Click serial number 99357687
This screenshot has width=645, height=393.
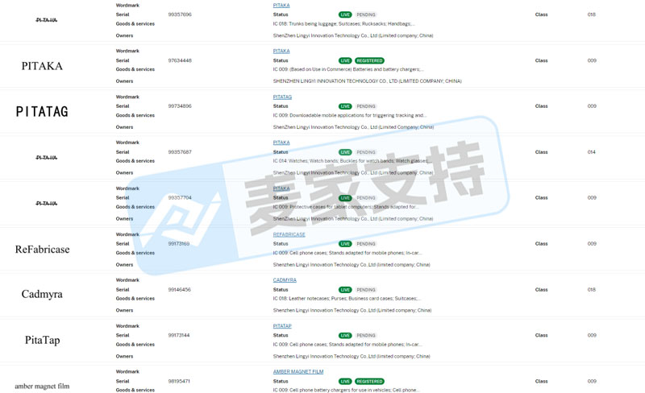click(180, 152)
